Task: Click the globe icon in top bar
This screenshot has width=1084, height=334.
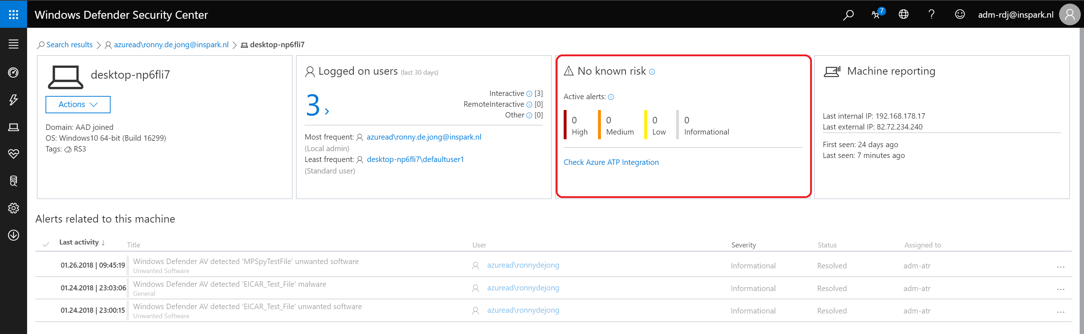Action: tap(903, 15)
